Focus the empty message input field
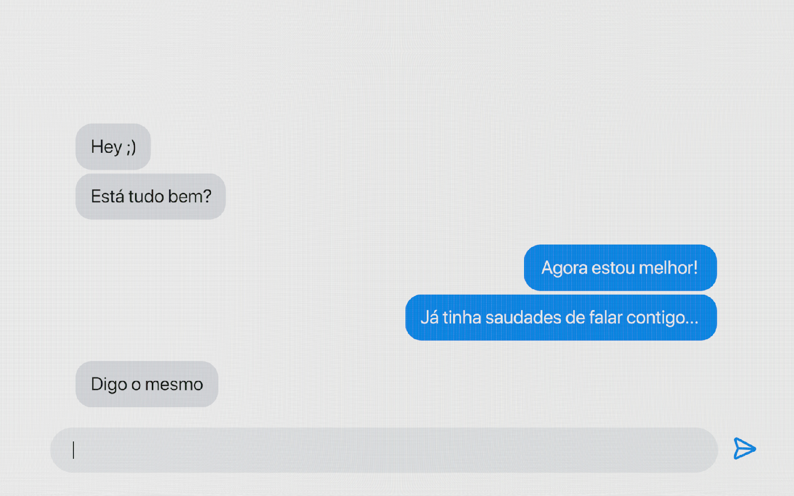Viewport: 794px width, 496px height. (x=384, y=450)
